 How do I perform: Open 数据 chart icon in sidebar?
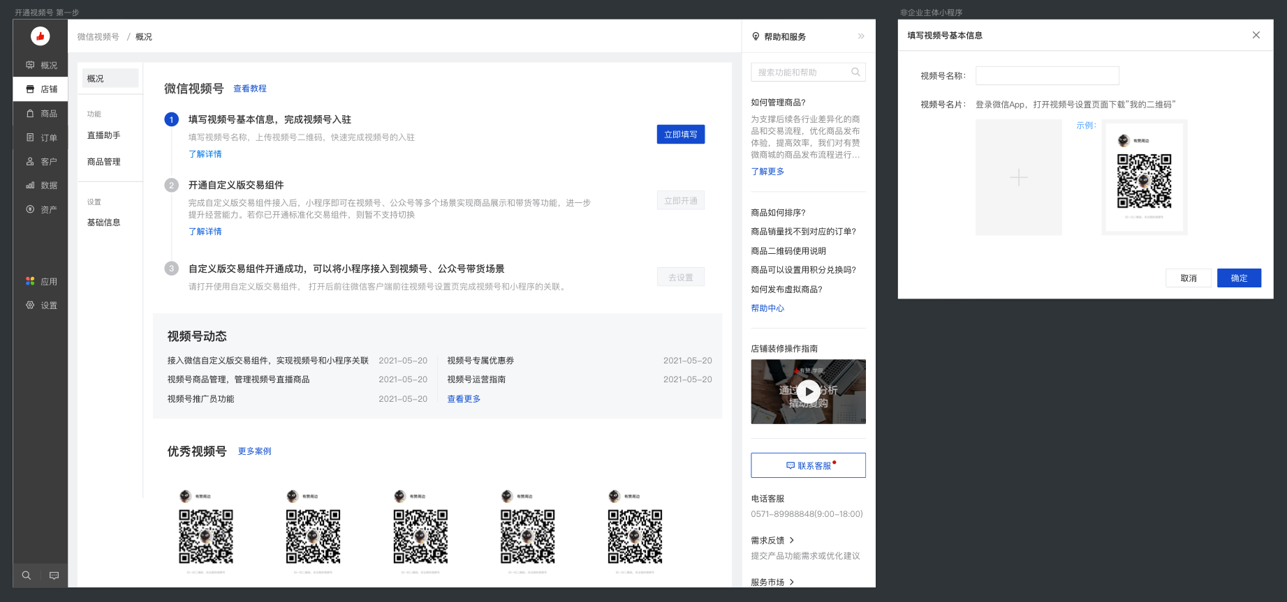pos(30,185)
